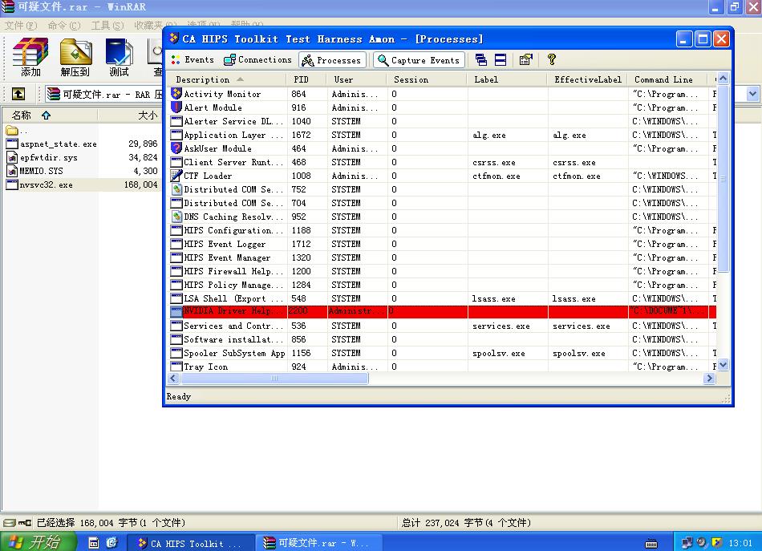This screenshot has height=551, width=762.
Task: Select the HIPS Event Logger row
Action: click(x=443, y=244)
